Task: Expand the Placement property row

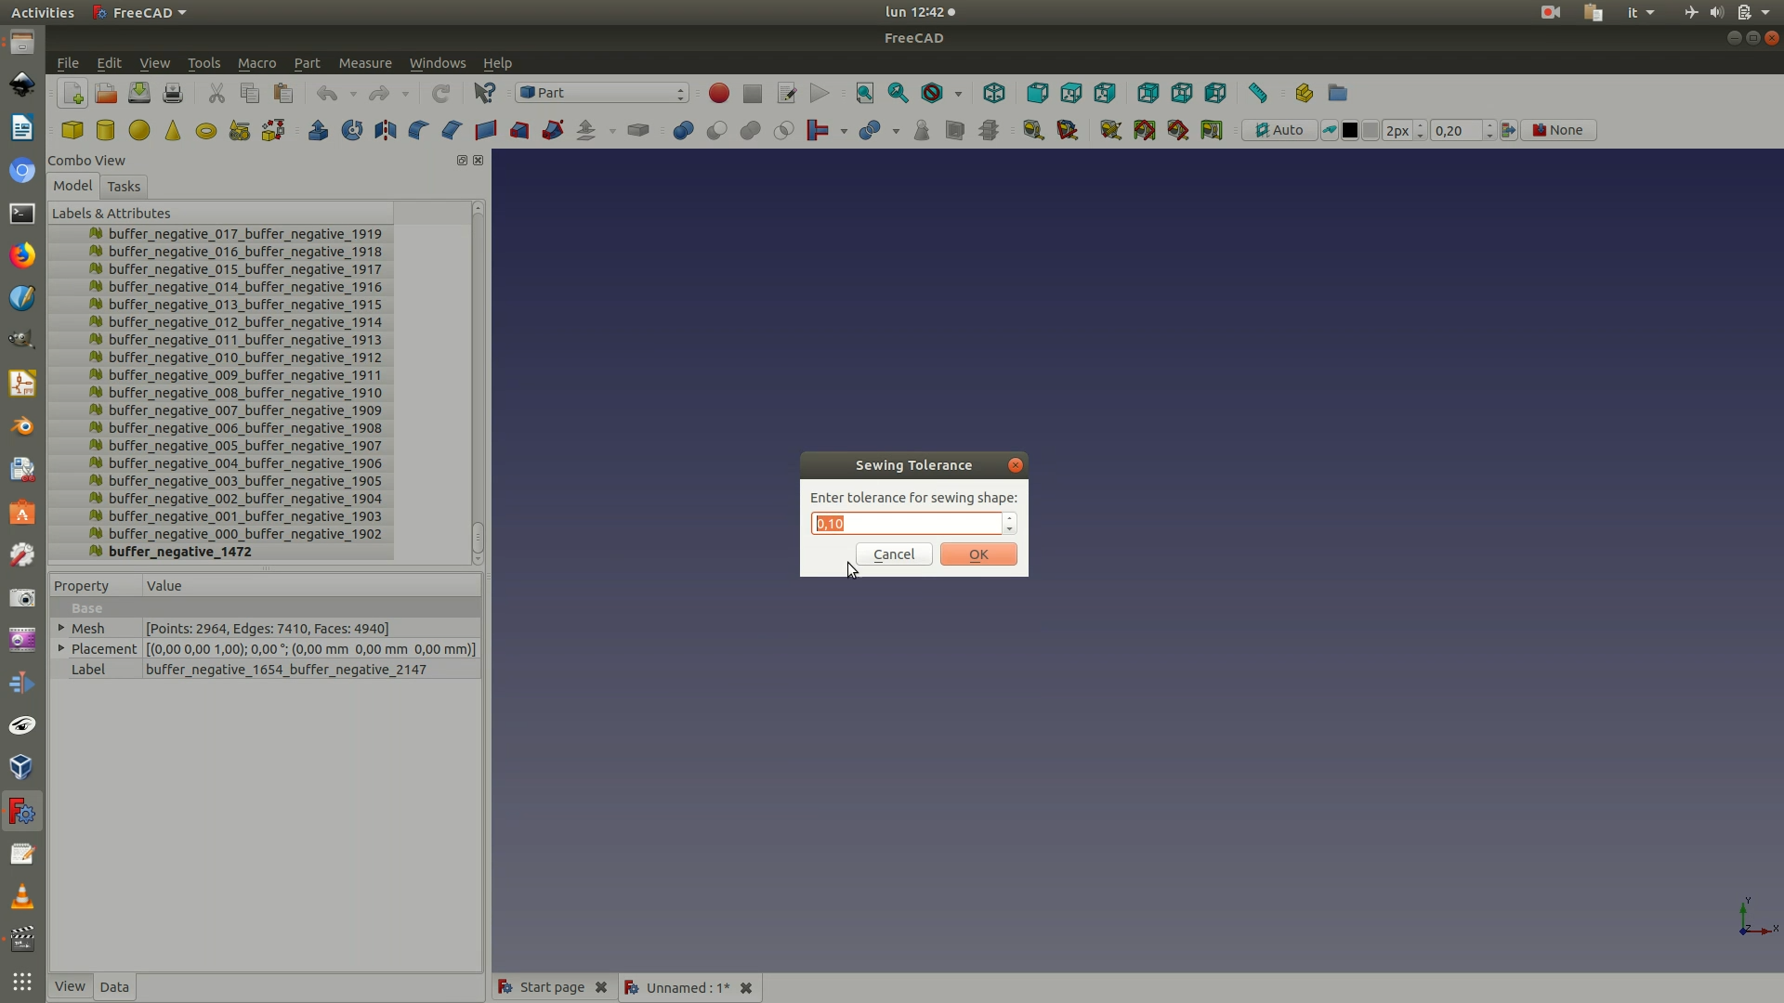Action: 61,648
